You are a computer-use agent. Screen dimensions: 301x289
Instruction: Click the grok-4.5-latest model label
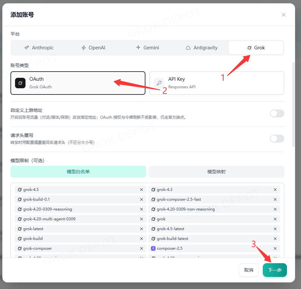point(171,229)
